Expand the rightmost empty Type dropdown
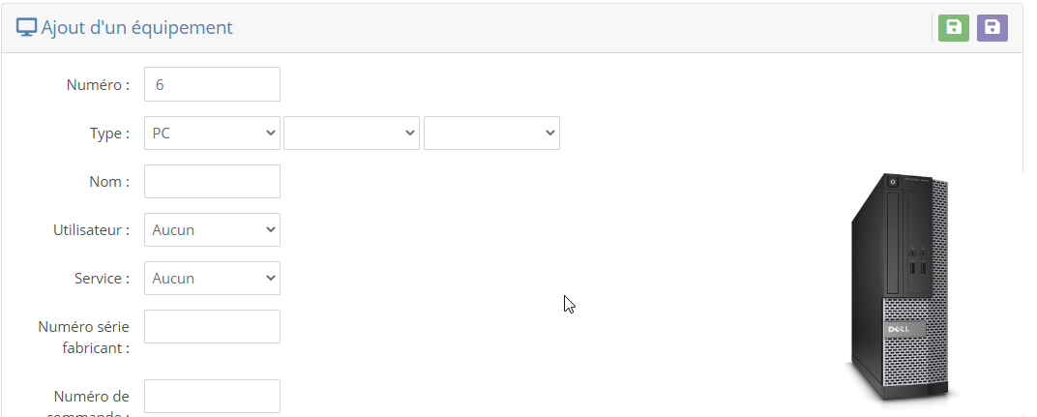This screenshot has height=417, width=1037. pos(492,134)
